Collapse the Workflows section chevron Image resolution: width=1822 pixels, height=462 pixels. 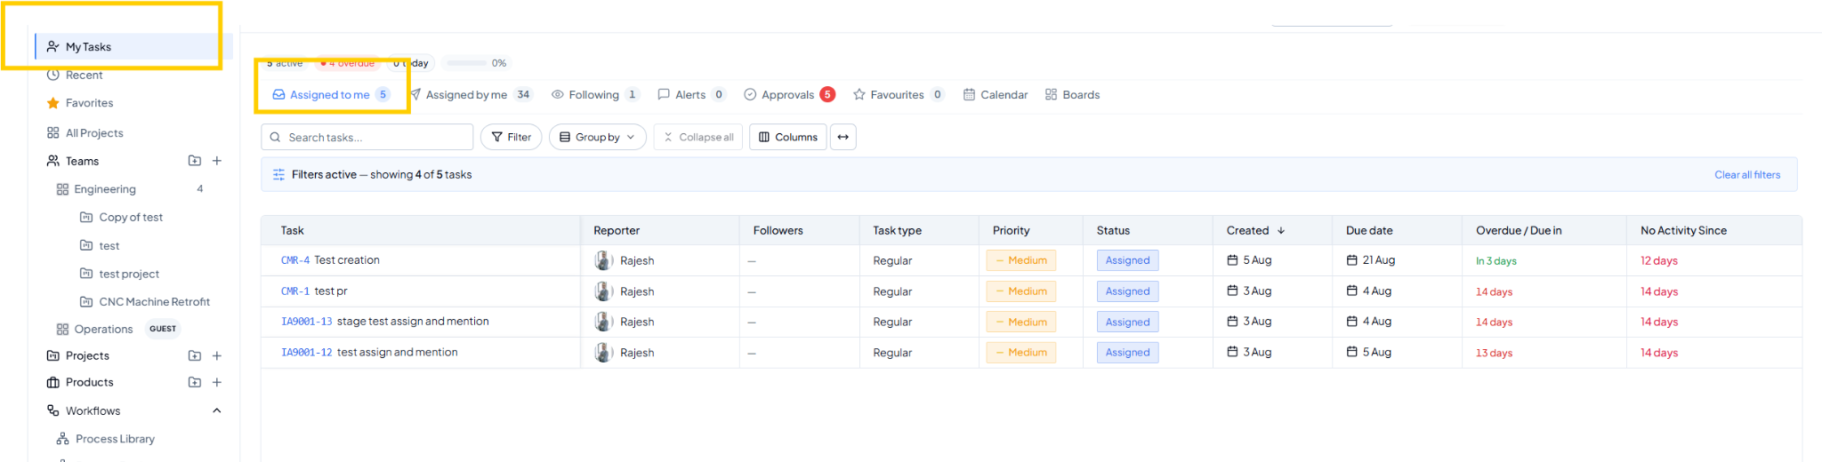[217, 410]
